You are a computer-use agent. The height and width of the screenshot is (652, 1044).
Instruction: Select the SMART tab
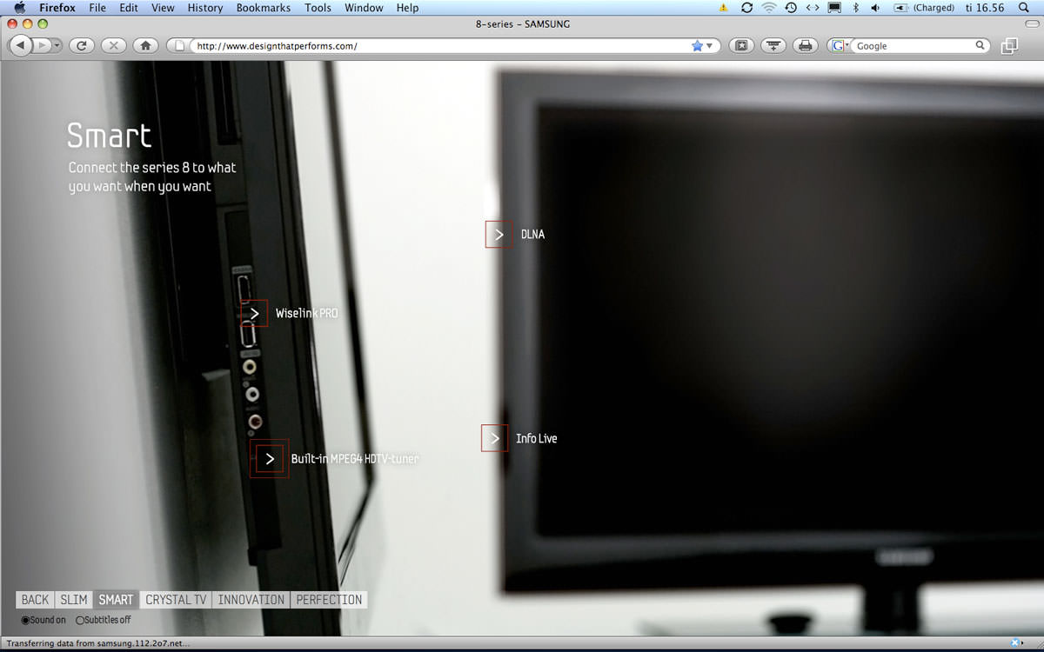point(116,600)
